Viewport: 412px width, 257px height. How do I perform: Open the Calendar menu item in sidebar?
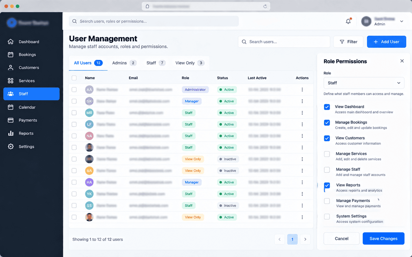click(x=31, y=107)
